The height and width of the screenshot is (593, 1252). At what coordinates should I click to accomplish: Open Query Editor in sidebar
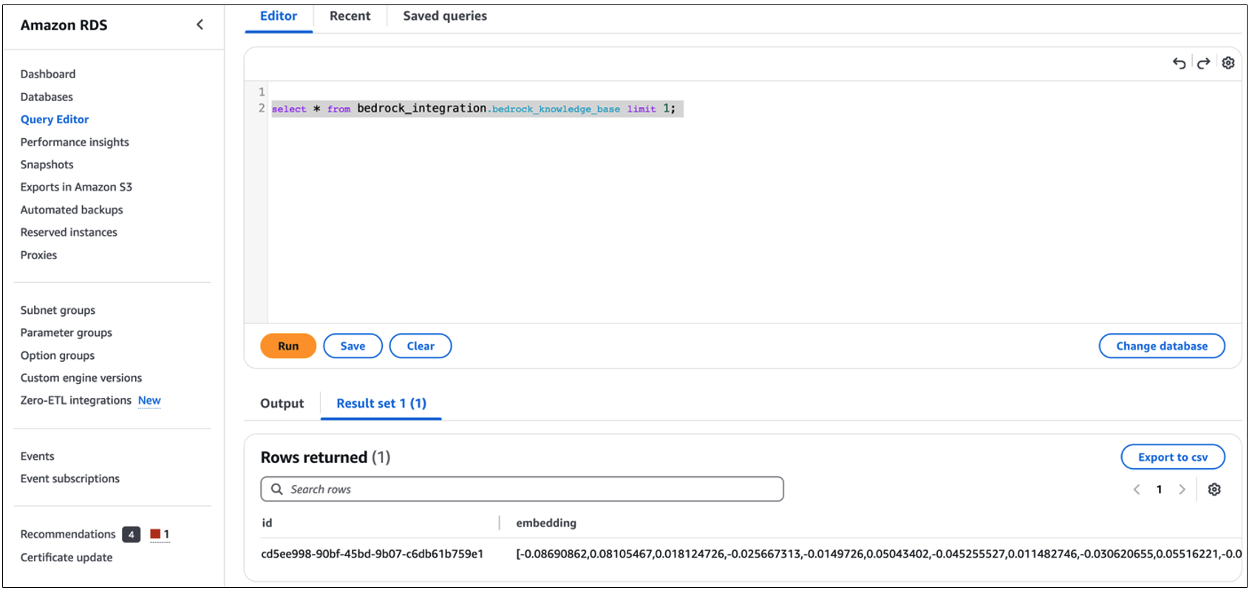55,120
